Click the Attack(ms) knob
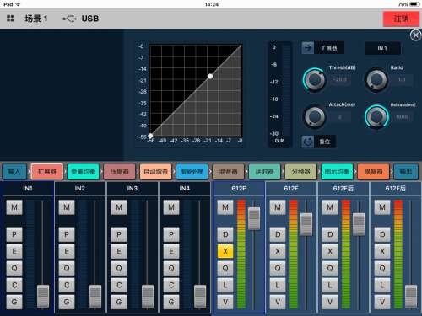This screenshot has width=422, height=316. pos(315,116)
